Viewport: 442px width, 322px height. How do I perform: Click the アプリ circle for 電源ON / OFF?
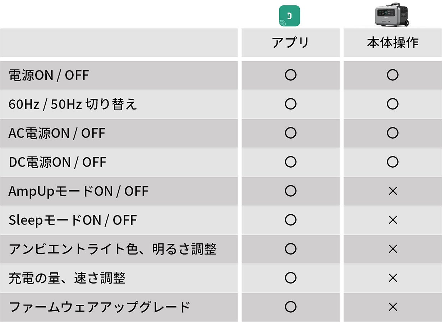(290, 75)
